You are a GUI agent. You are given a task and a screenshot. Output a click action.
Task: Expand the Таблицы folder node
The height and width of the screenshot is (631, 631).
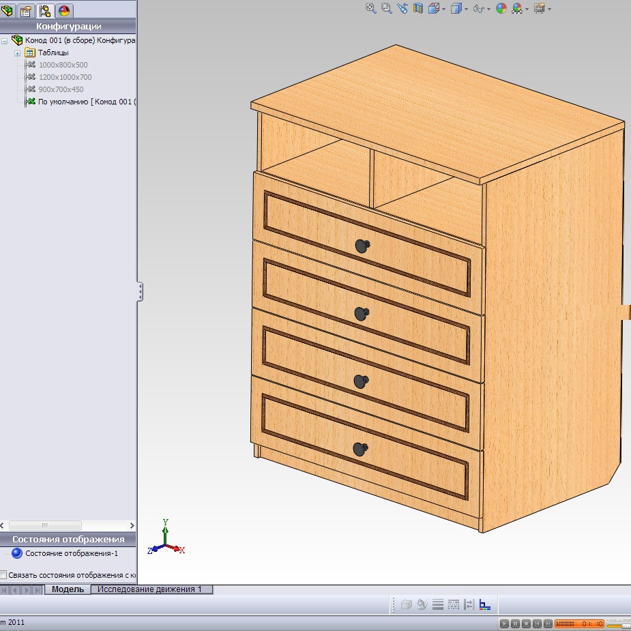pos(17,53)
